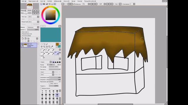Select the Magic Wand tool

coord(47,44)
